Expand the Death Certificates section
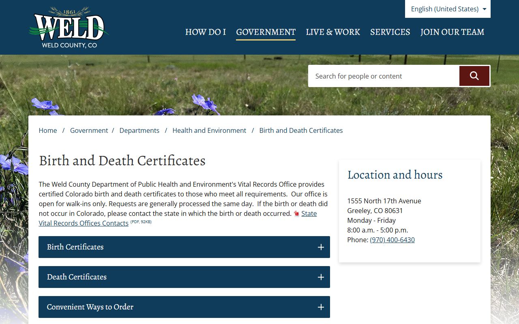This screenshot has width=519, height=324. (x=184, y=277)
